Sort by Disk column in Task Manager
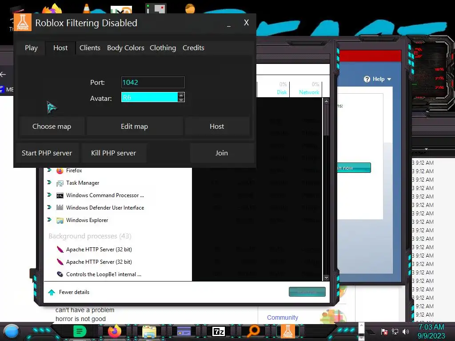The image size is (455, 341). click(x=281, y=92)
